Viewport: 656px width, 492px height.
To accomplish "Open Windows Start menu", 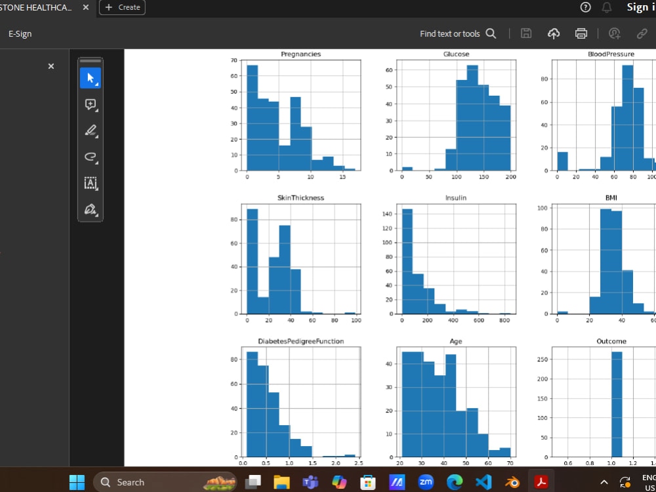I will (x=77, y=482).
